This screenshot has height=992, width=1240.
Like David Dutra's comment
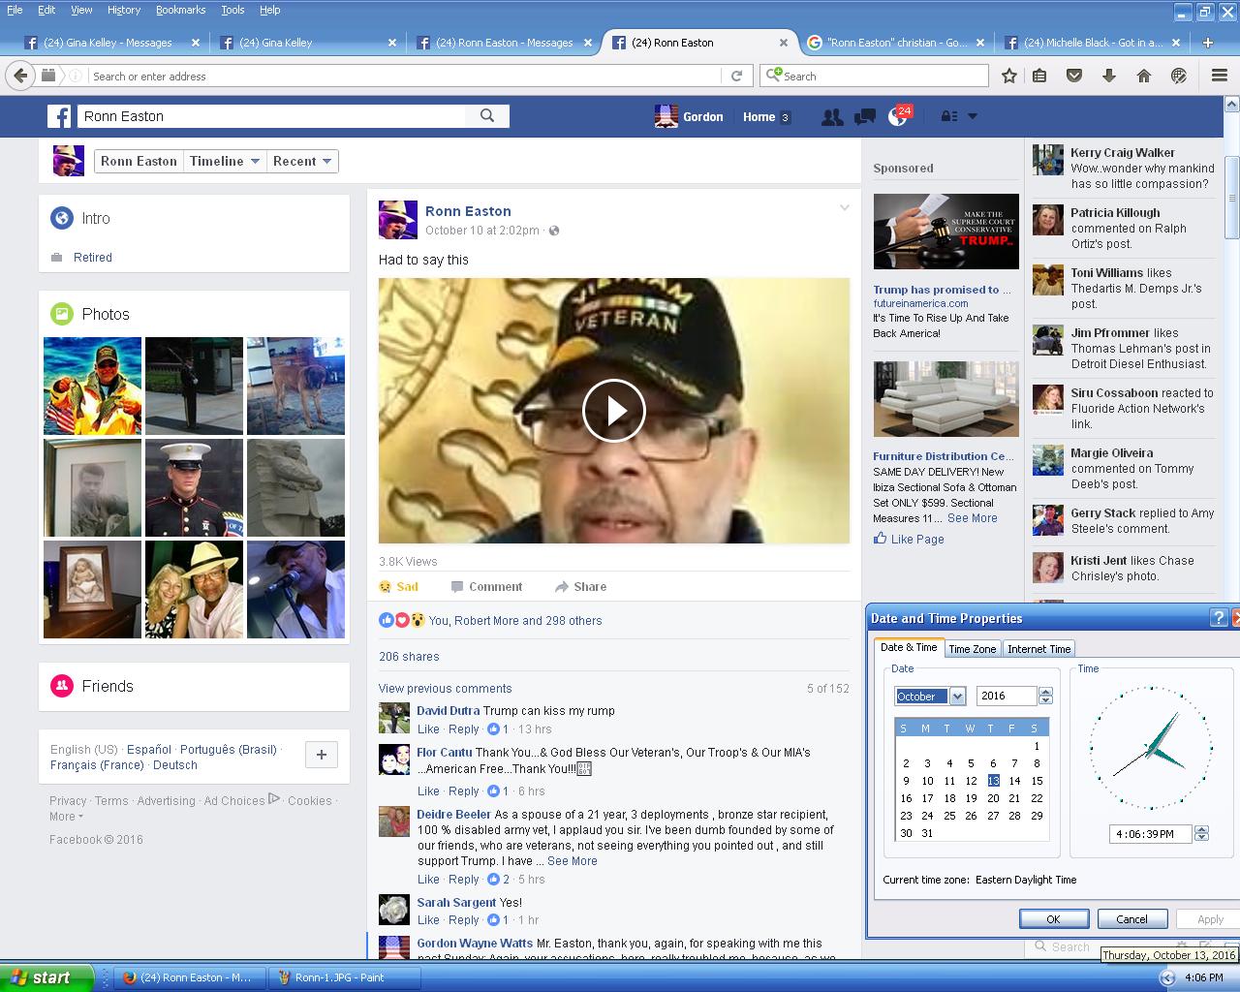click(x=428, y=729)
